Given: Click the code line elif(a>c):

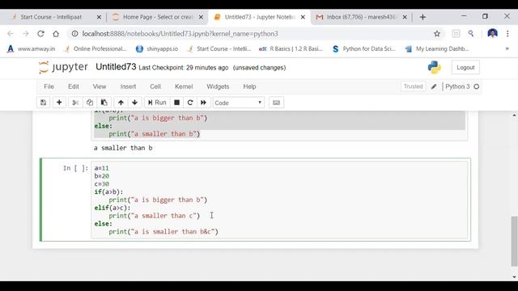Looking at the screenshot, I should tap(113, 208).
